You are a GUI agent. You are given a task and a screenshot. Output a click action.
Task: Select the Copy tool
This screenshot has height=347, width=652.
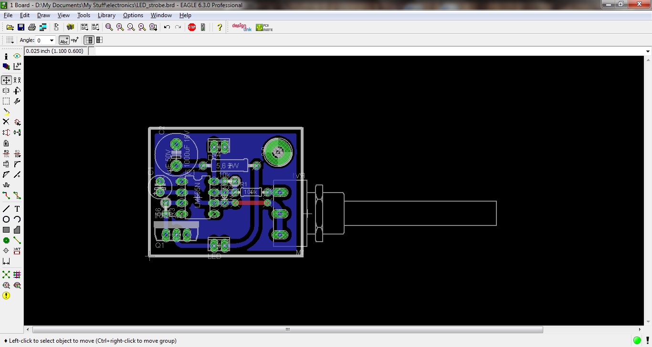coord(17,80)
